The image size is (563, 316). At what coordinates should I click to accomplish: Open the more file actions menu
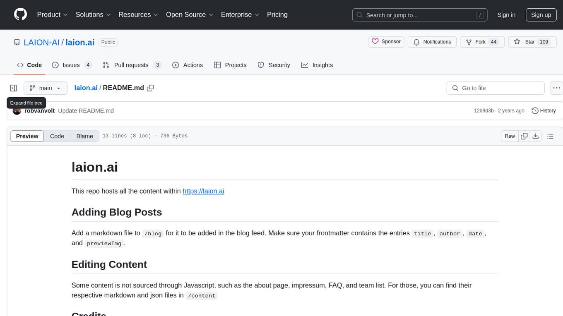click(x=556, y=88)
